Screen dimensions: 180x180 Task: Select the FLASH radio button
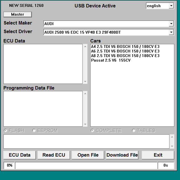pyautogui.click(x=6, y=131)
